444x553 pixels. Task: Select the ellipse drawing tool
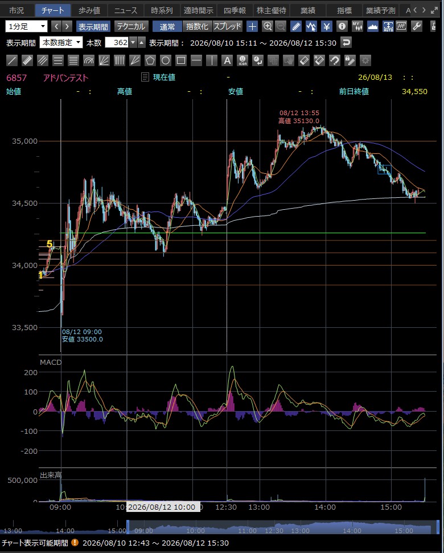click(x=166, y=60)
